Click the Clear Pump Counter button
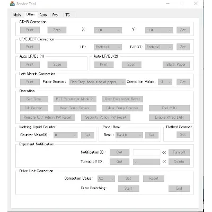 click(122, 108)
